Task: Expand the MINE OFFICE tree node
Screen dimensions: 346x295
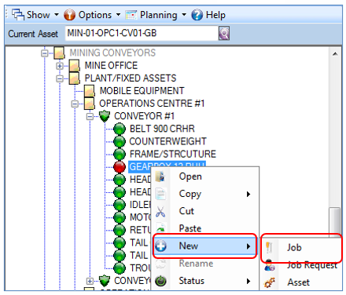Action: click(60, 66)
